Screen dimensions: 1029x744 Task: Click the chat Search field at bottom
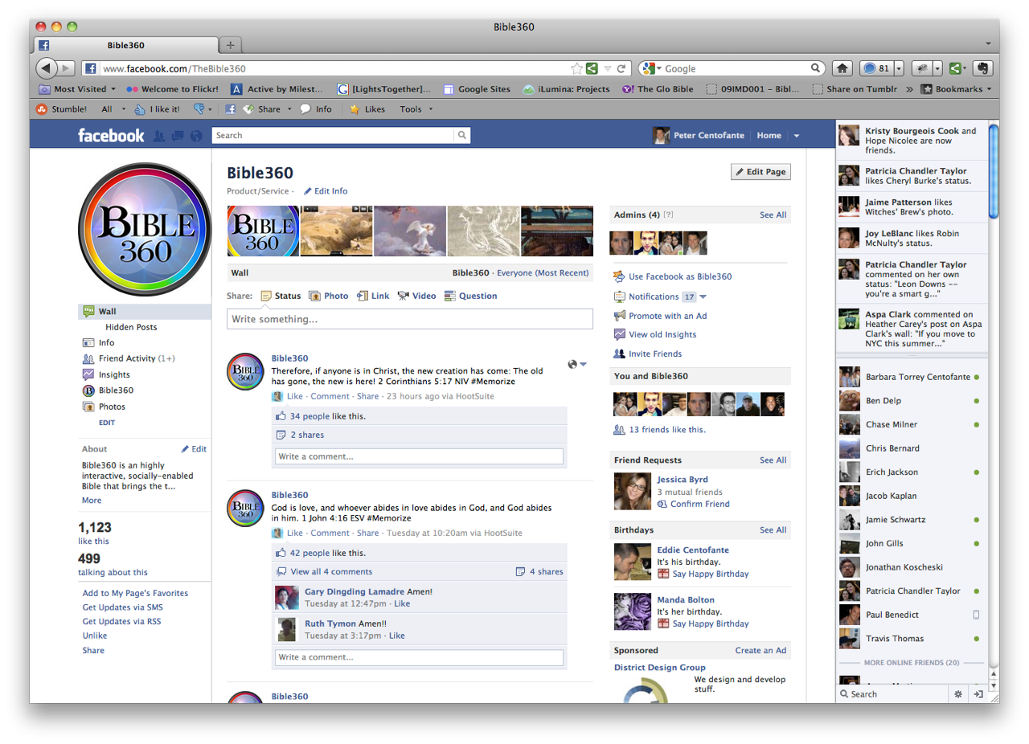(892, 693)
